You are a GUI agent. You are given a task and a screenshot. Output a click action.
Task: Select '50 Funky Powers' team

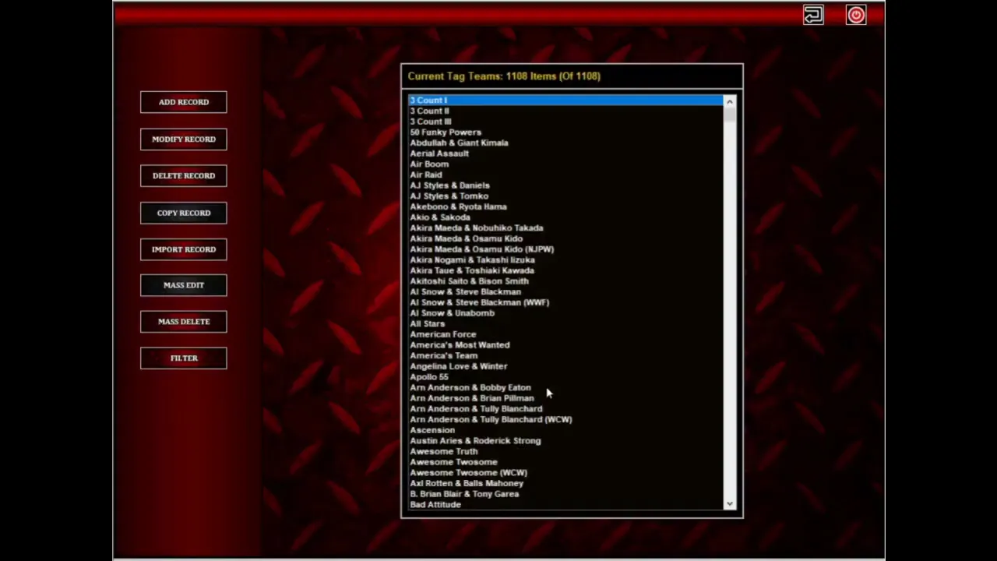point(566,132)
